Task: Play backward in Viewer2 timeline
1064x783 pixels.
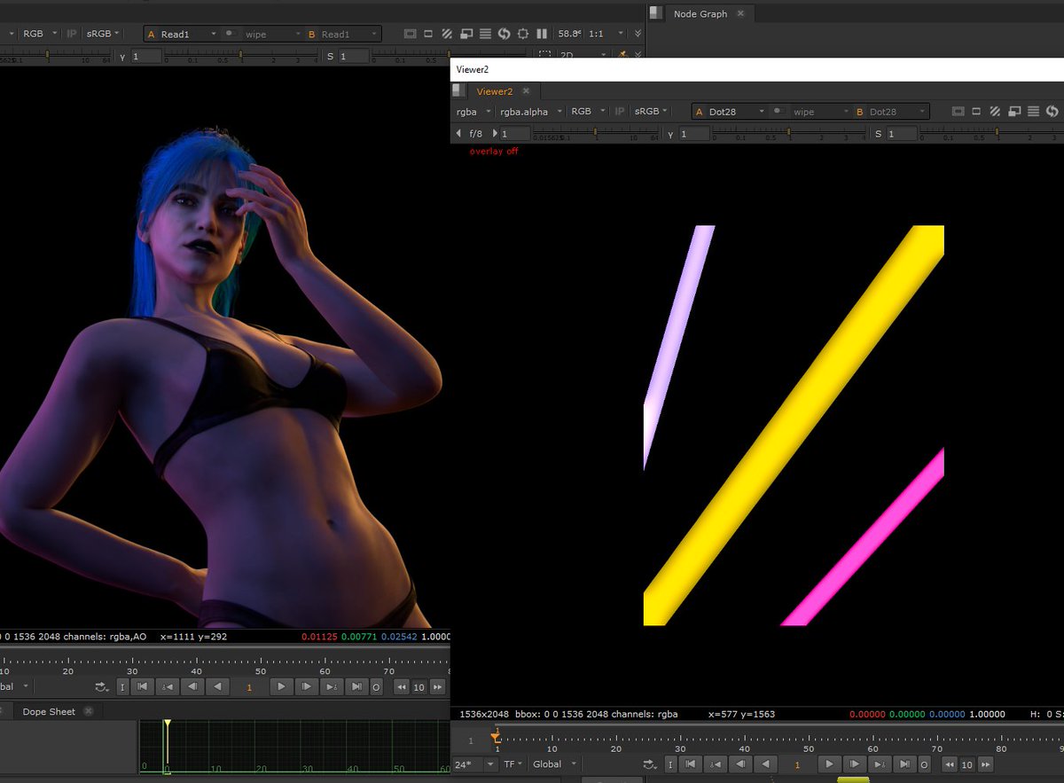Action: tap(766, 764)
